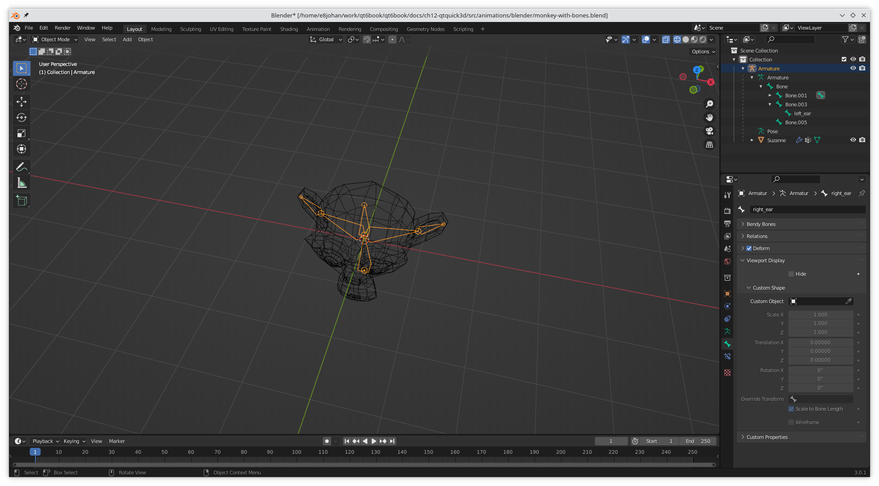Click the End frame field
Image resolution: width=879 pixels, height=486 pixels.
click(x=697, y=441)
